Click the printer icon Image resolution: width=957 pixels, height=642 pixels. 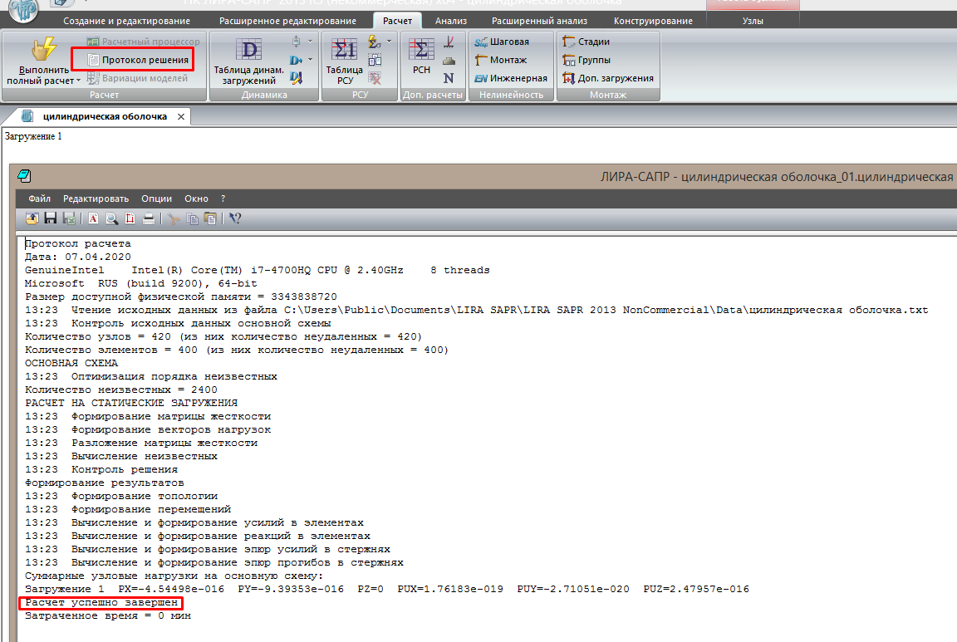tap(149, 218)
